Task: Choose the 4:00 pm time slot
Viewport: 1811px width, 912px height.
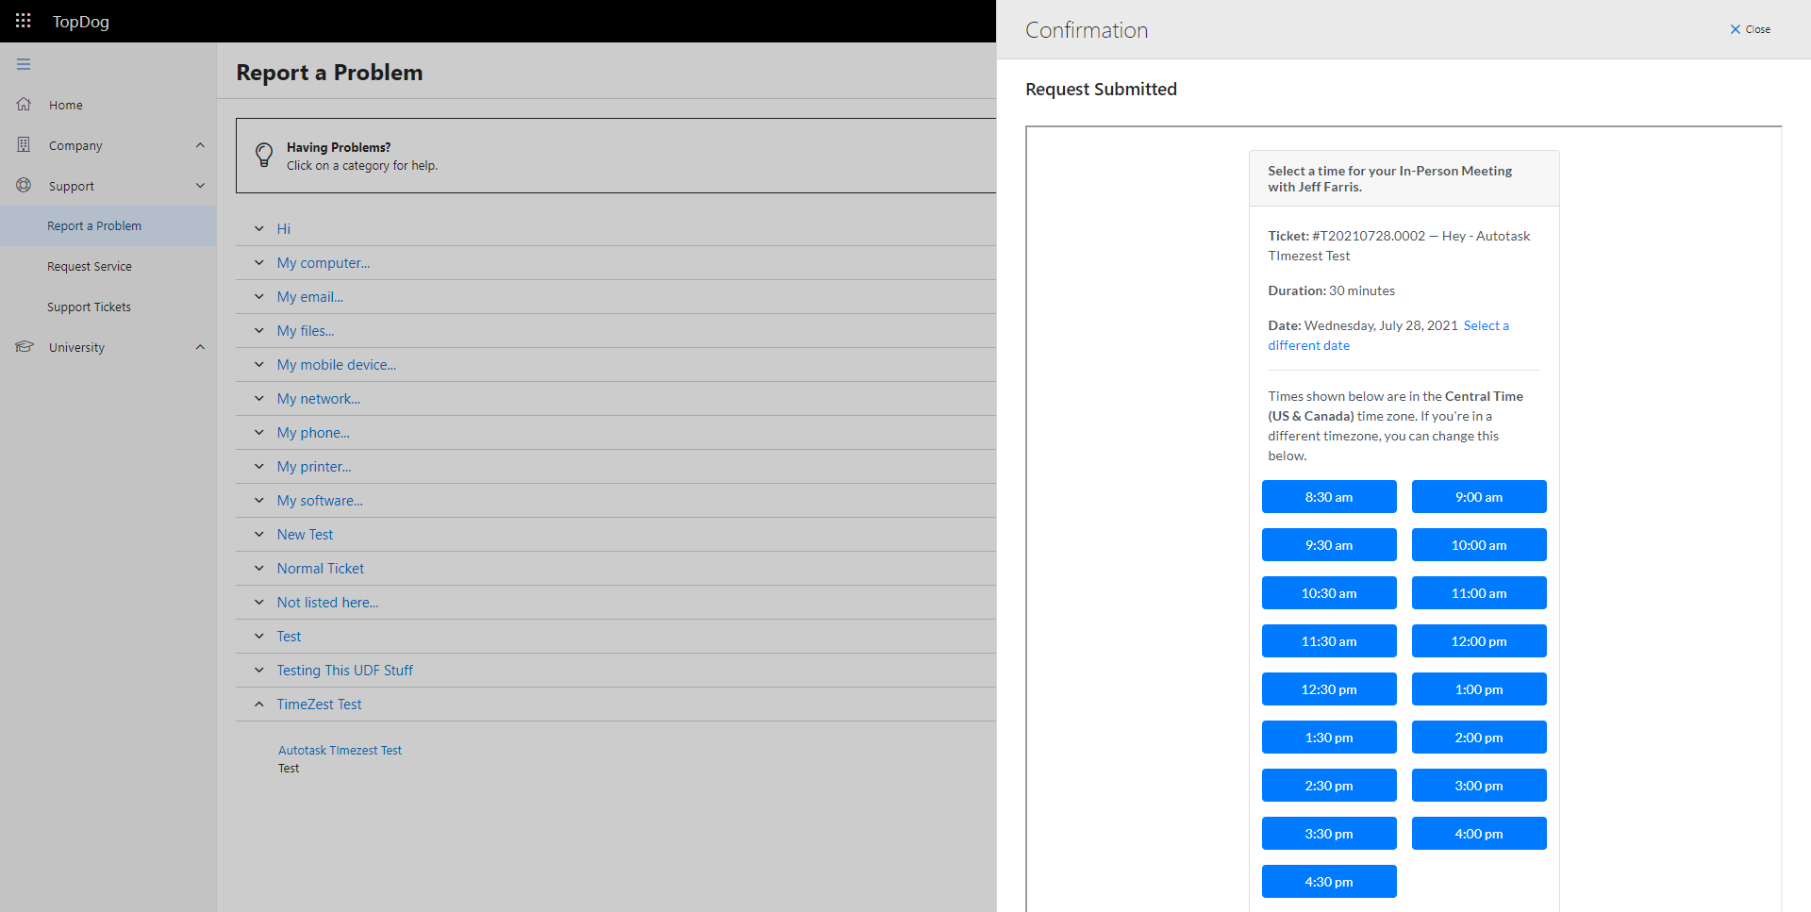Action: [x=1479, y=834]
